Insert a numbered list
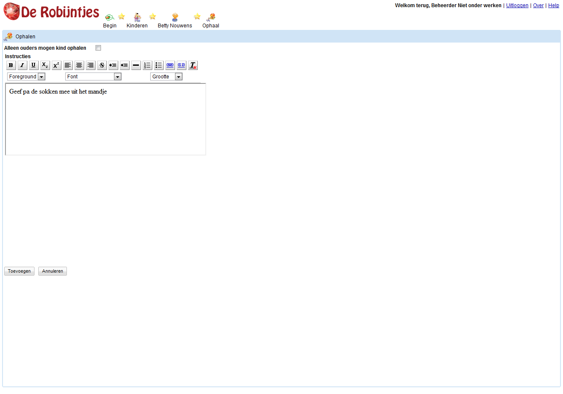 (147, 65)
